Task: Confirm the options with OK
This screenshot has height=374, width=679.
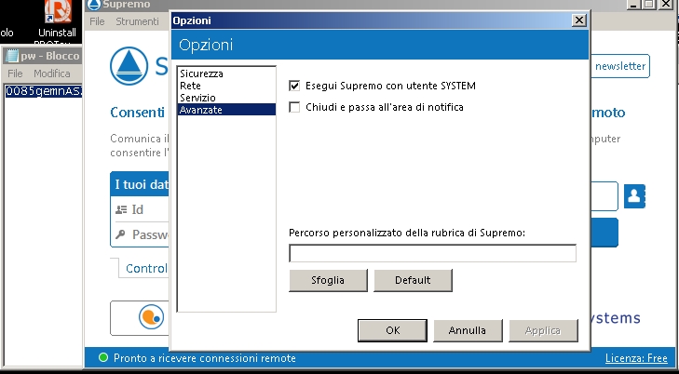Action: pyautogui.click(x=392, y=330)
